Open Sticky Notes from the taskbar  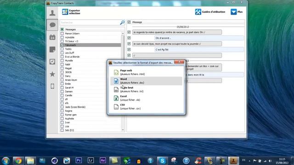[x=114, y=161]
